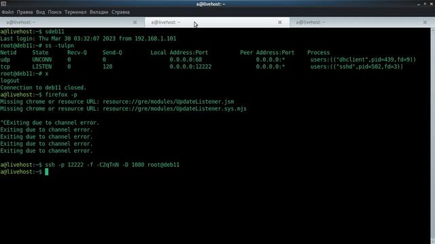The image size is (435, 244).
Task: Switch to the first a@livehost terminal tab
Action: click(72, 22)
